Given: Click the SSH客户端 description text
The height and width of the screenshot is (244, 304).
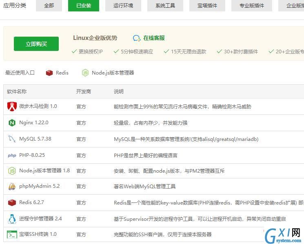Looking at the screenshot, I should tap(163, 235).
